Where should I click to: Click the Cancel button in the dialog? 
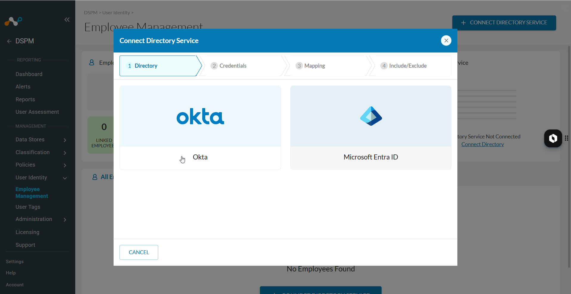139,252
